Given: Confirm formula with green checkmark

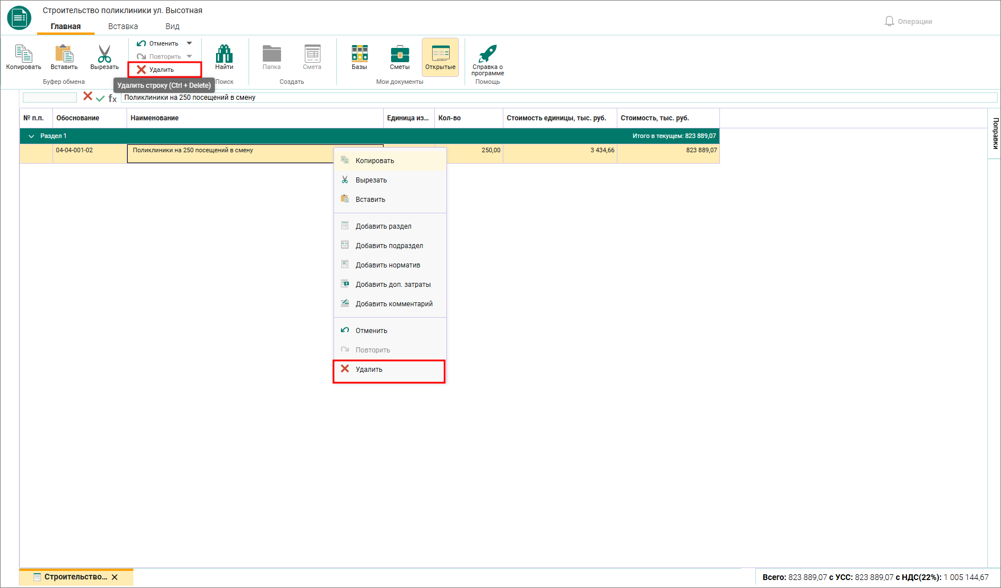Looking at the screenshot, I should 100,98.
